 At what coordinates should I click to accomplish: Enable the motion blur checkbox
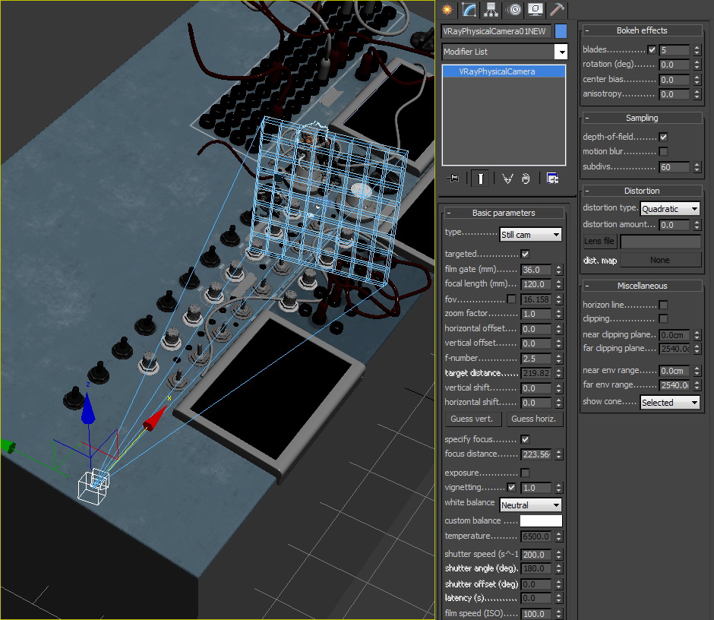[663, 151]
